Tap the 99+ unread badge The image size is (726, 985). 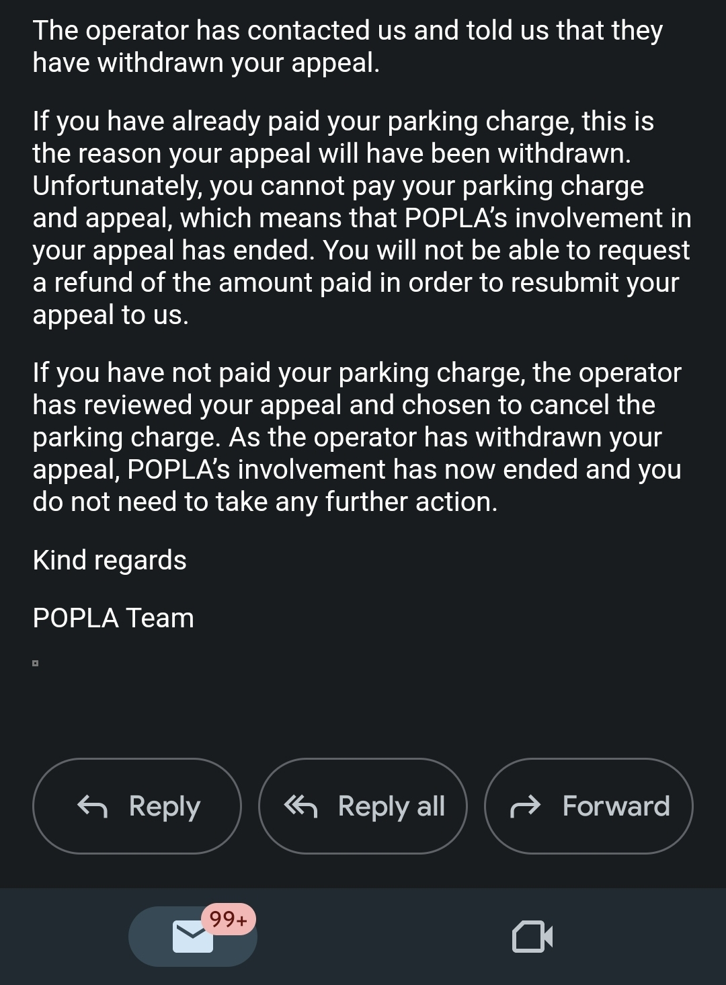[229, 918]
